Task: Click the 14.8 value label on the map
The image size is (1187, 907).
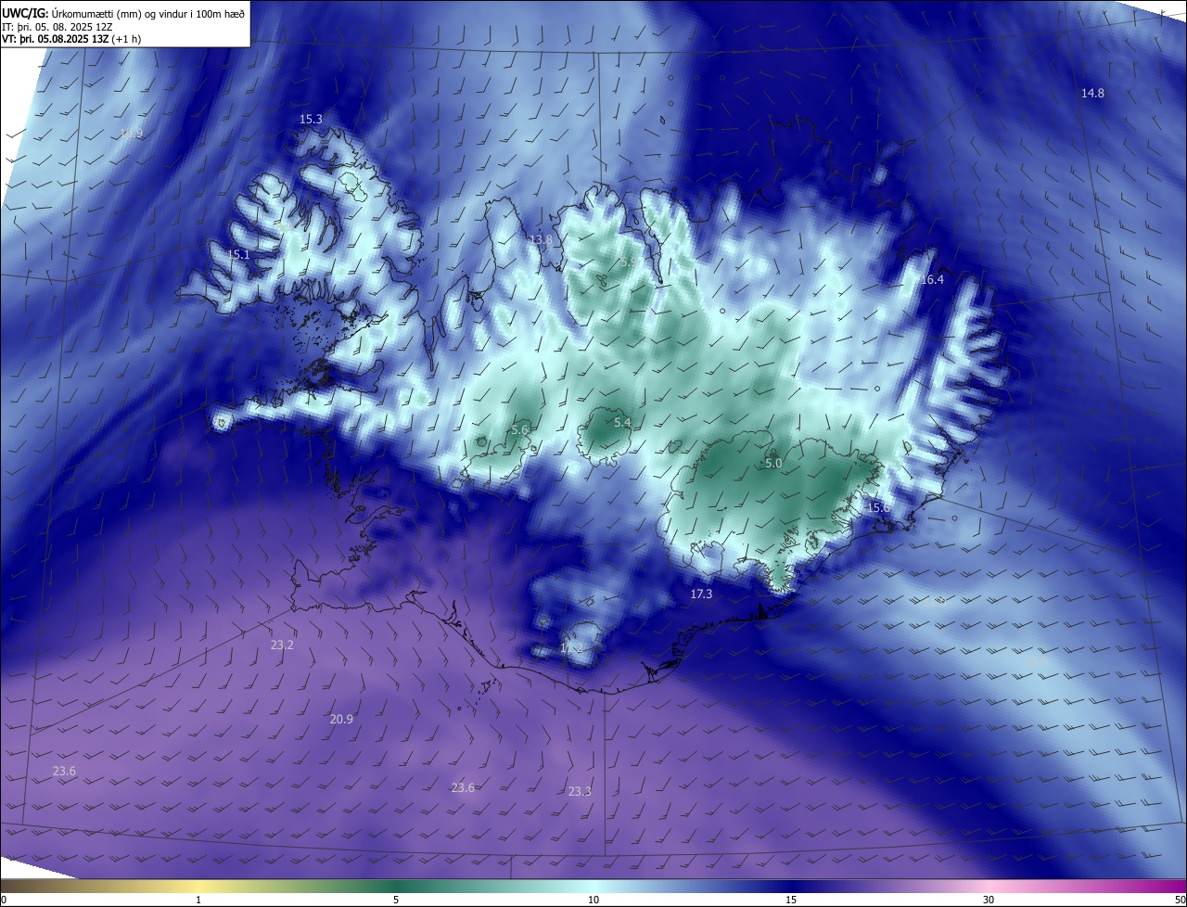Action: [1092, 94]
